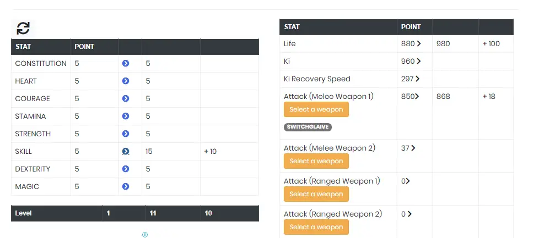Viewport: 555px width, 238px height.
Task: Click COURAGE blue arrow icon
Action: click(125, 98)
